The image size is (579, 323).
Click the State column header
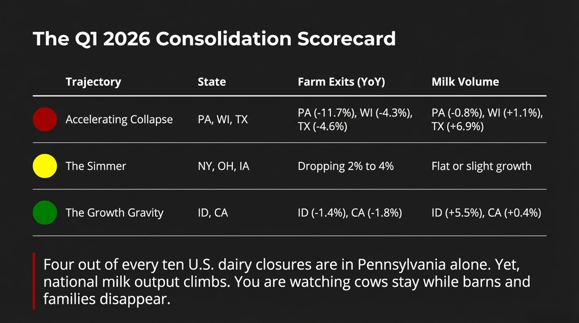212,82
